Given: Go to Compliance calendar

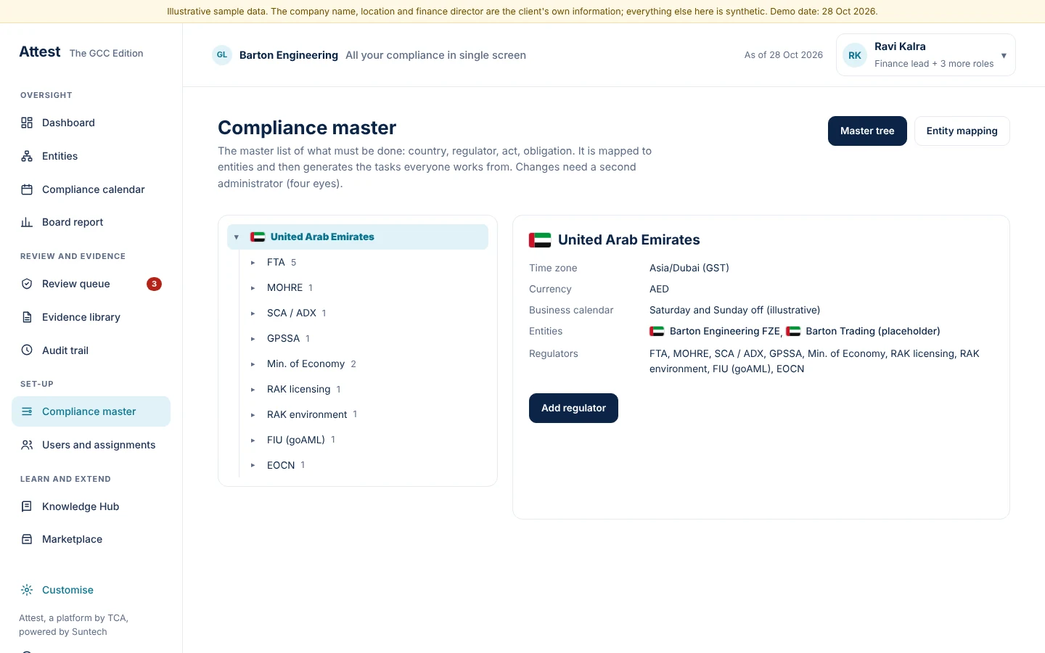Looking at the screenshot, I should tap(91, 189).
